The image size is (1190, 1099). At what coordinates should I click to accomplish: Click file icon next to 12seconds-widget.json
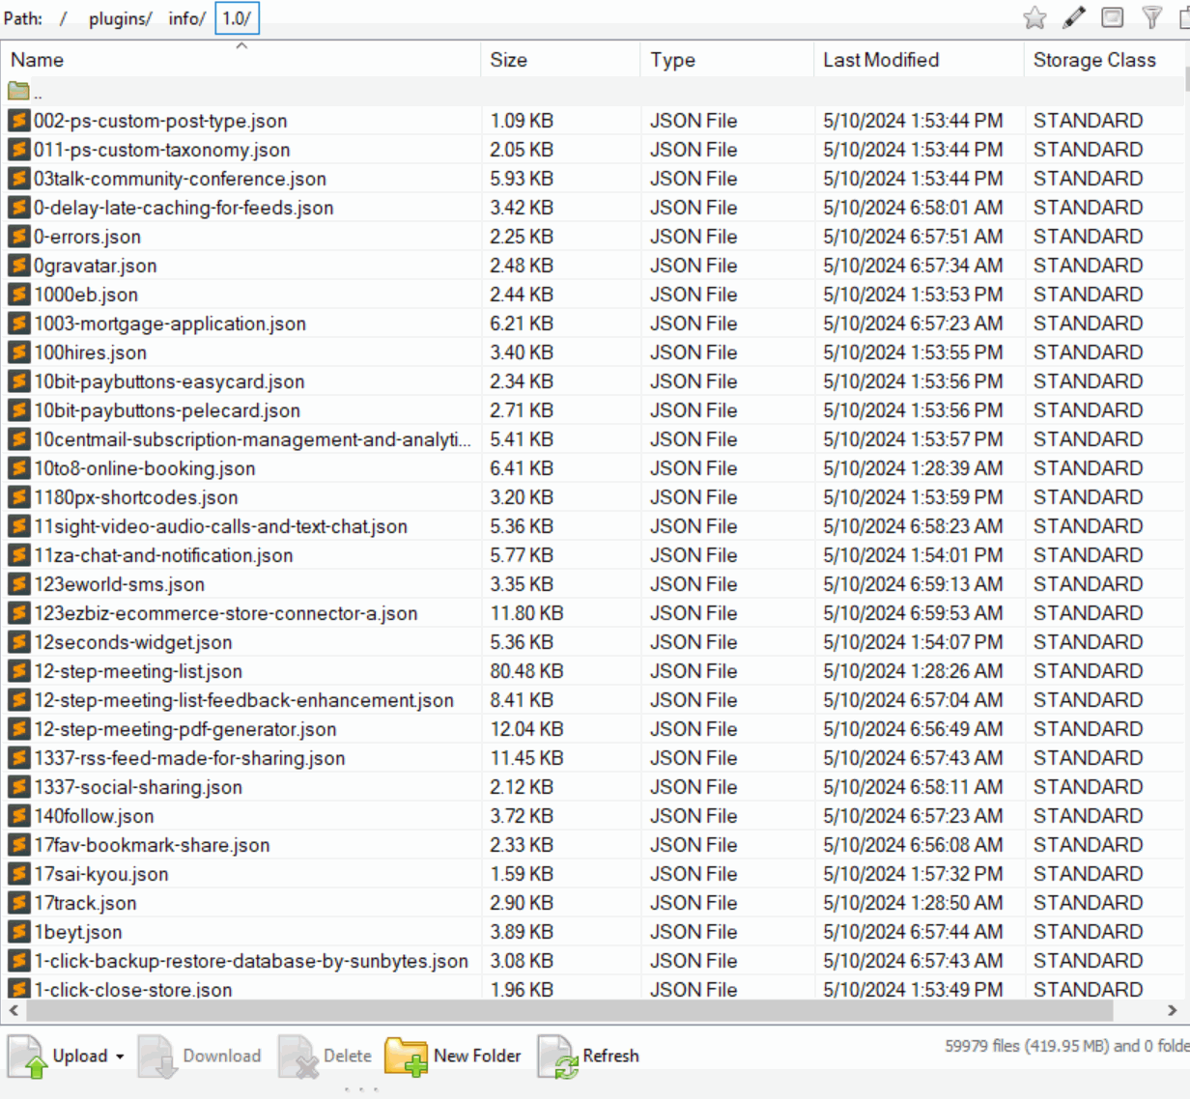click(x=18, y=642)
